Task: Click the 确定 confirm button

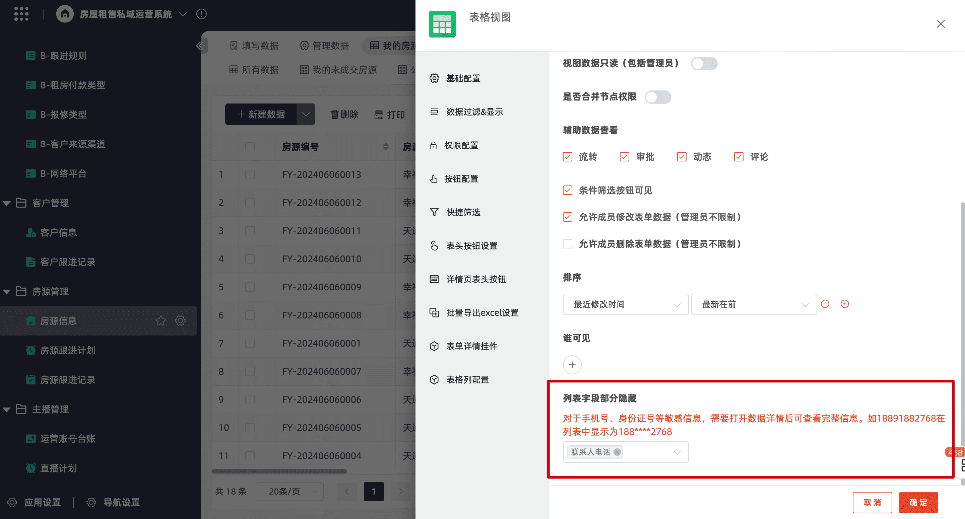Action: click(918, 502)
